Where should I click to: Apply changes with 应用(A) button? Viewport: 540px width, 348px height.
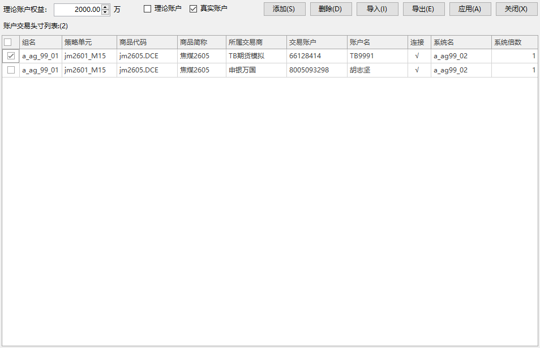click(x=470, y=9)
